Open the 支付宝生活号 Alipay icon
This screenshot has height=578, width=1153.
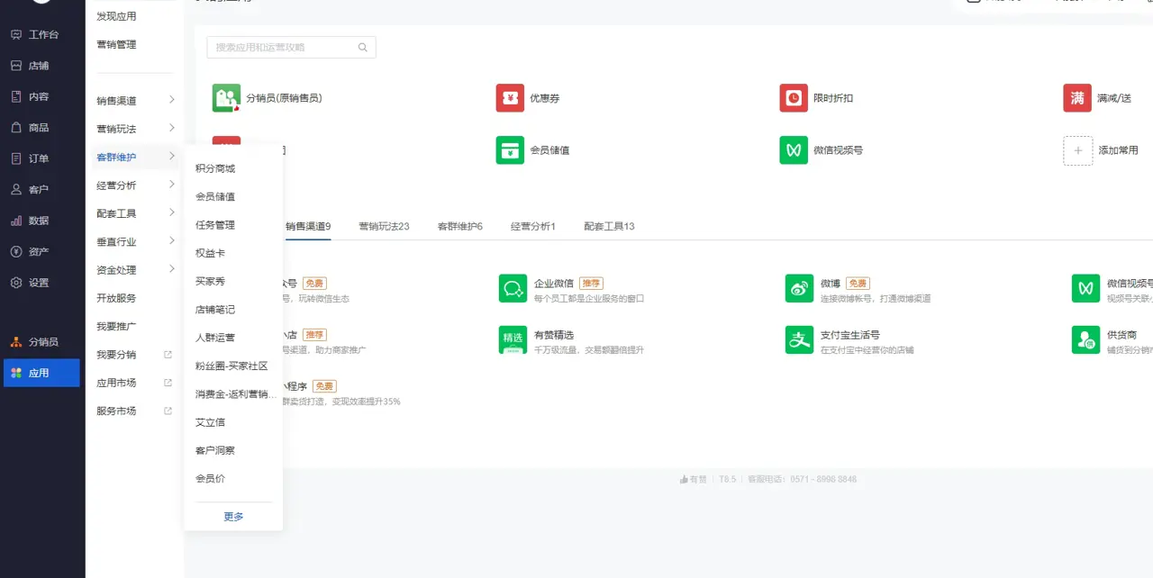pyautogui.click(x=799, y=340)
